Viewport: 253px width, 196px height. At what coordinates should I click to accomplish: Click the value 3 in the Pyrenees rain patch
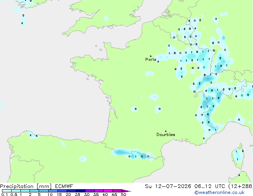pos(142,156)
